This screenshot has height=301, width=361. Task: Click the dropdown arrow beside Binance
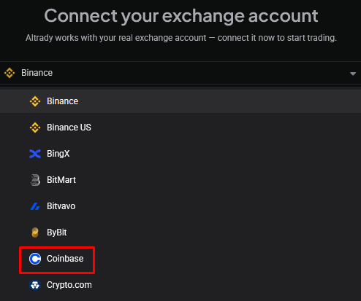[x=353, y=74]
